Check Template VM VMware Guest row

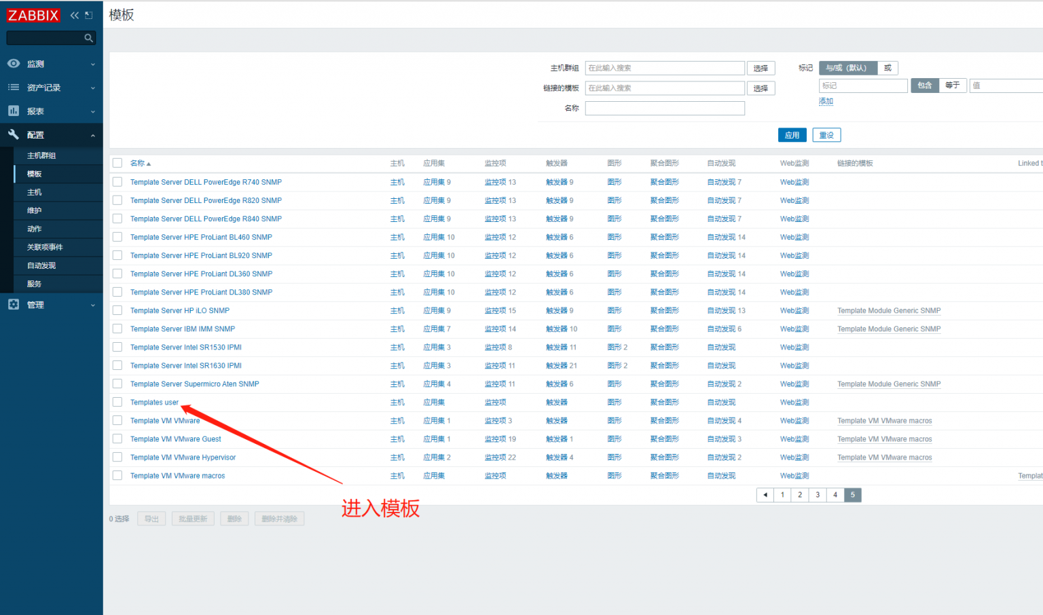coord(117,439)
